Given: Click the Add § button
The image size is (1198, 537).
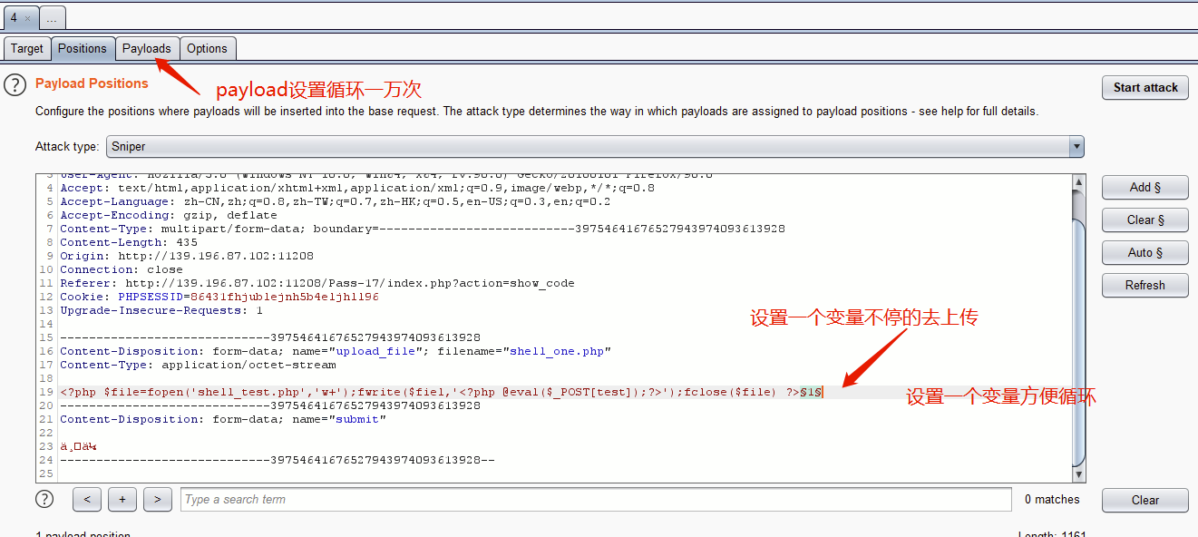Looking at the screenshot, I should pos(1145,187).
